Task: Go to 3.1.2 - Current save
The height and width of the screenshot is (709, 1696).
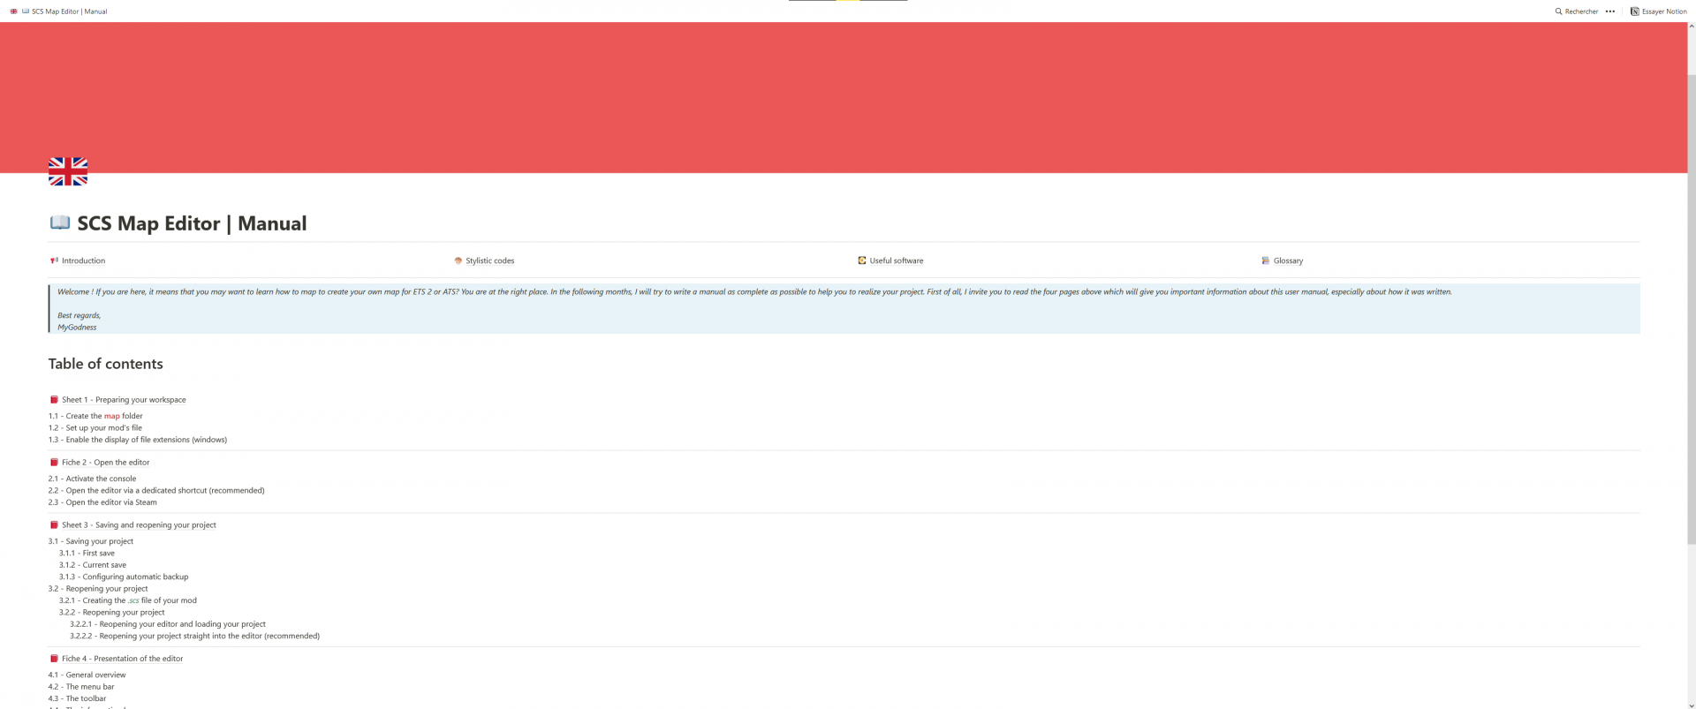Action: click(93, 565)
